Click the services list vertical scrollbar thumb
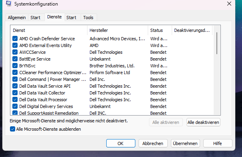The image size is (242, 157). (217, 43)
